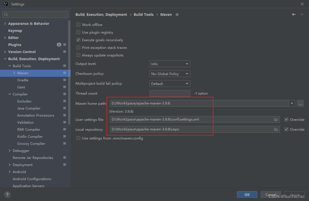Go back with the left arrow icon
Screen dimensions: 309x201
[294, 14]
